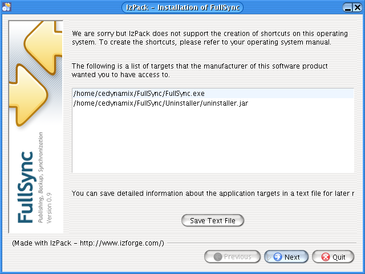Click the Made with IzPack izforge.com text
Viewport: 365px width, 274px height.
coord(88,243)
